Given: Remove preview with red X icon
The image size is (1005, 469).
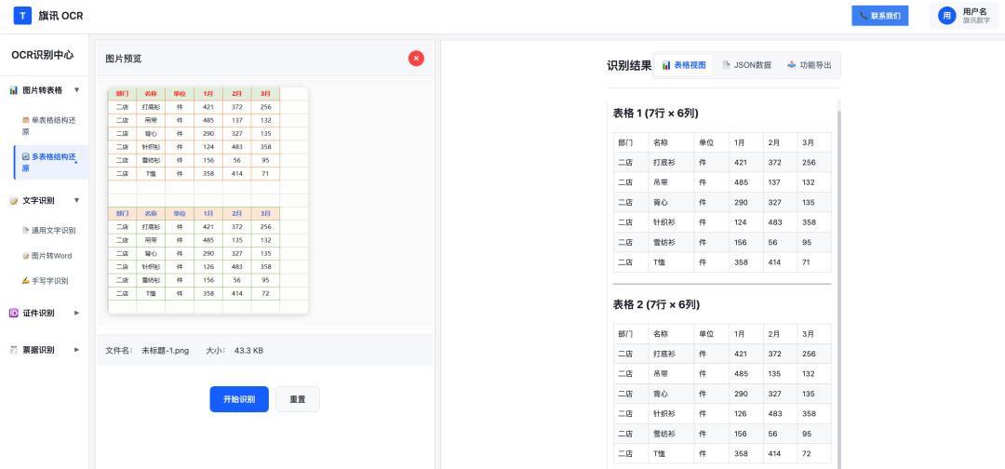Looking at the screenshot, I should pyautogui.click(x=416, y=59).
